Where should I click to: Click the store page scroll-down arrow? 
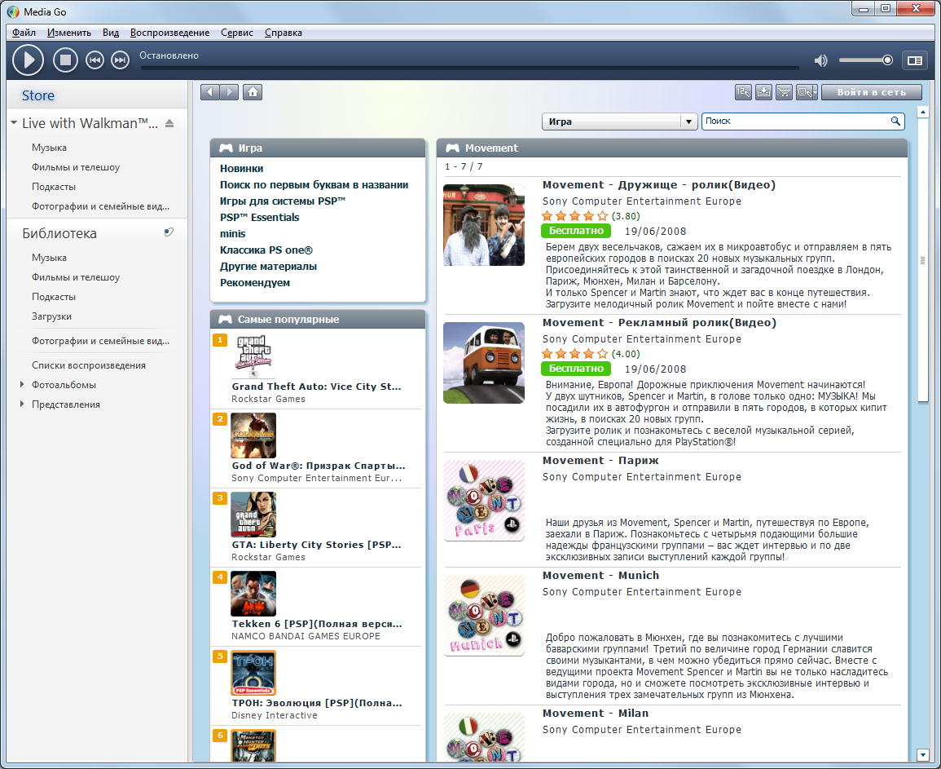tap(923, 754)
